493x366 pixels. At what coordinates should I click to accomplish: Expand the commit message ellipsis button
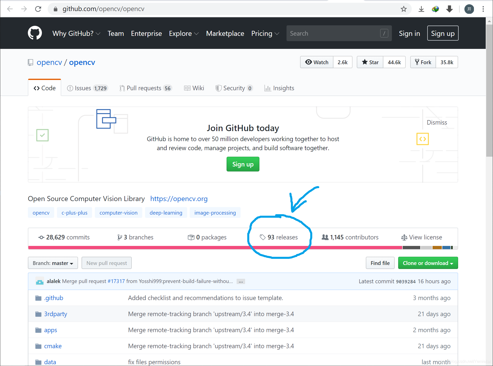click(x=241, y=282)
